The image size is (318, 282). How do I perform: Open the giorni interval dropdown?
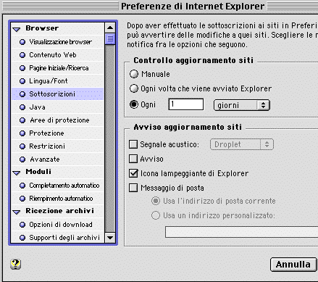(242, 105)
